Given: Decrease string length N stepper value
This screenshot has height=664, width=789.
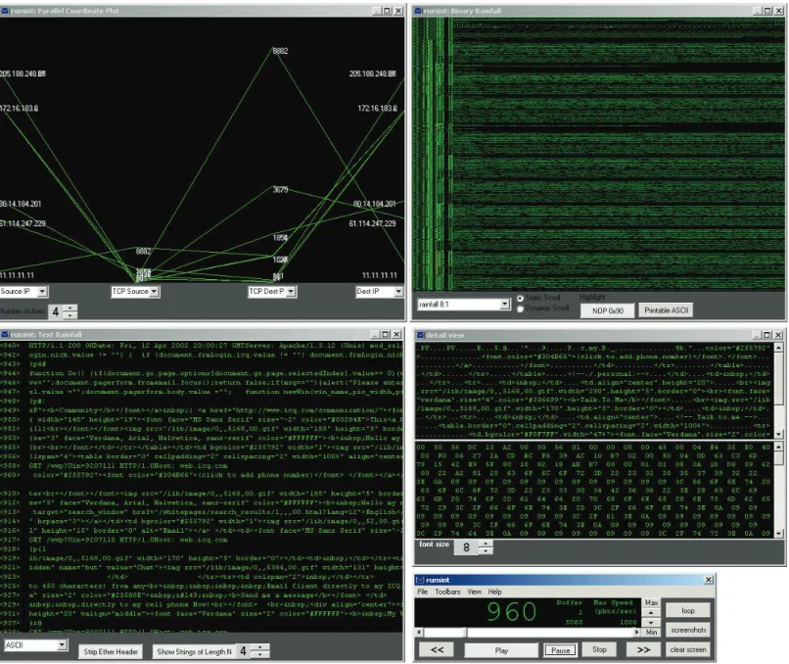Looking at the screenshot, I should click(260, 655).
